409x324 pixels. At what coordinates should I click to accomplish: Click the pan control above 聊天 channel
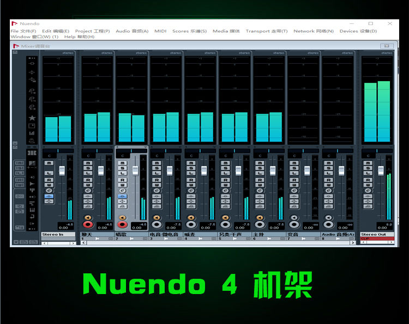point(97,151)
